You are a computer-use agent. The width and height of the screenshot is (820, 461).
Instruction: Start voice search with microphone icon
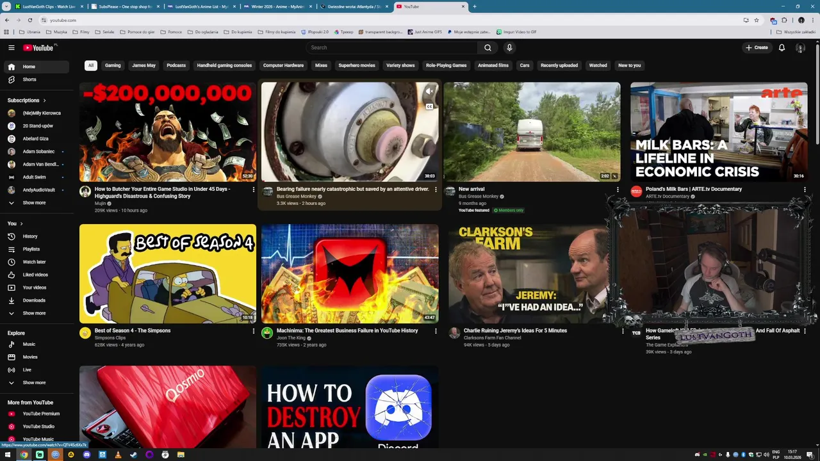click(509, 47)
